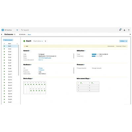Viewport: 132px width, 132px height.
Task: Click the General section scrollbar
Action: pos(74,56)
